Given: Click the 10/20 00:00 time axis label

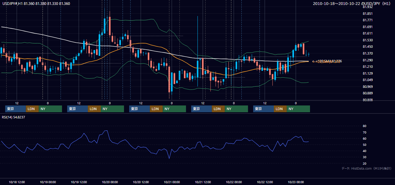Looking at the screenshot, I should pos(110,182).
